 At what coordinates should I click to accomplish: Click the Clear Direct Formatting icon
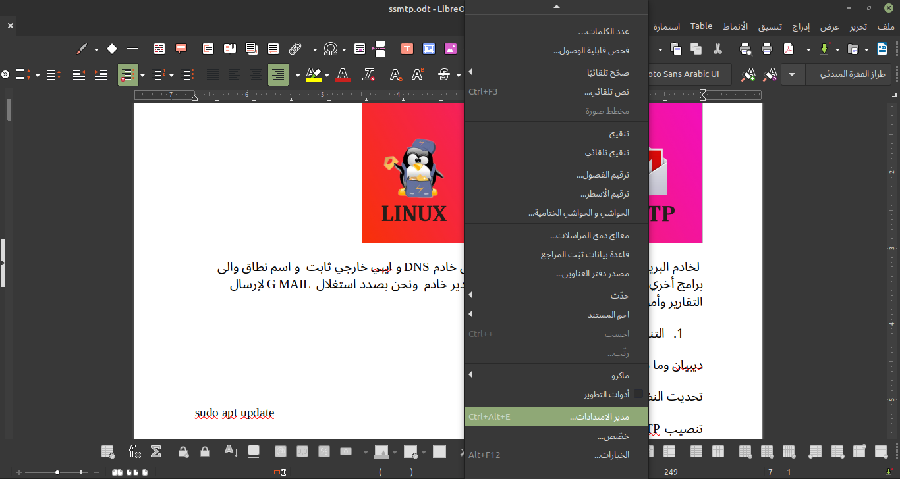[369, 74]
